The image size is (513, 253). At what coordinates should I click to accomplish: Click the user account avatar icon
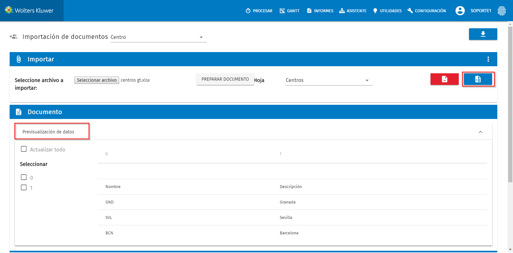coord(460,11)
